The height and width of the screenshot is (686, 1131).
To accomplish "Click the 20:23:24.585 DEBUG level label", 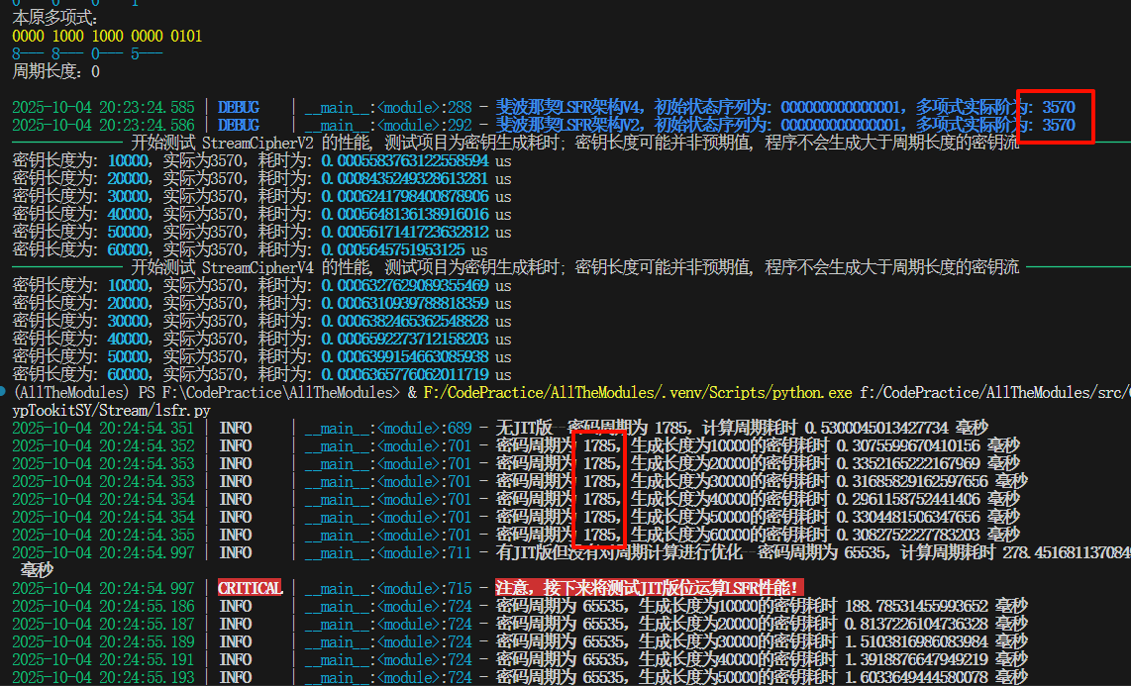I will 238,107.
